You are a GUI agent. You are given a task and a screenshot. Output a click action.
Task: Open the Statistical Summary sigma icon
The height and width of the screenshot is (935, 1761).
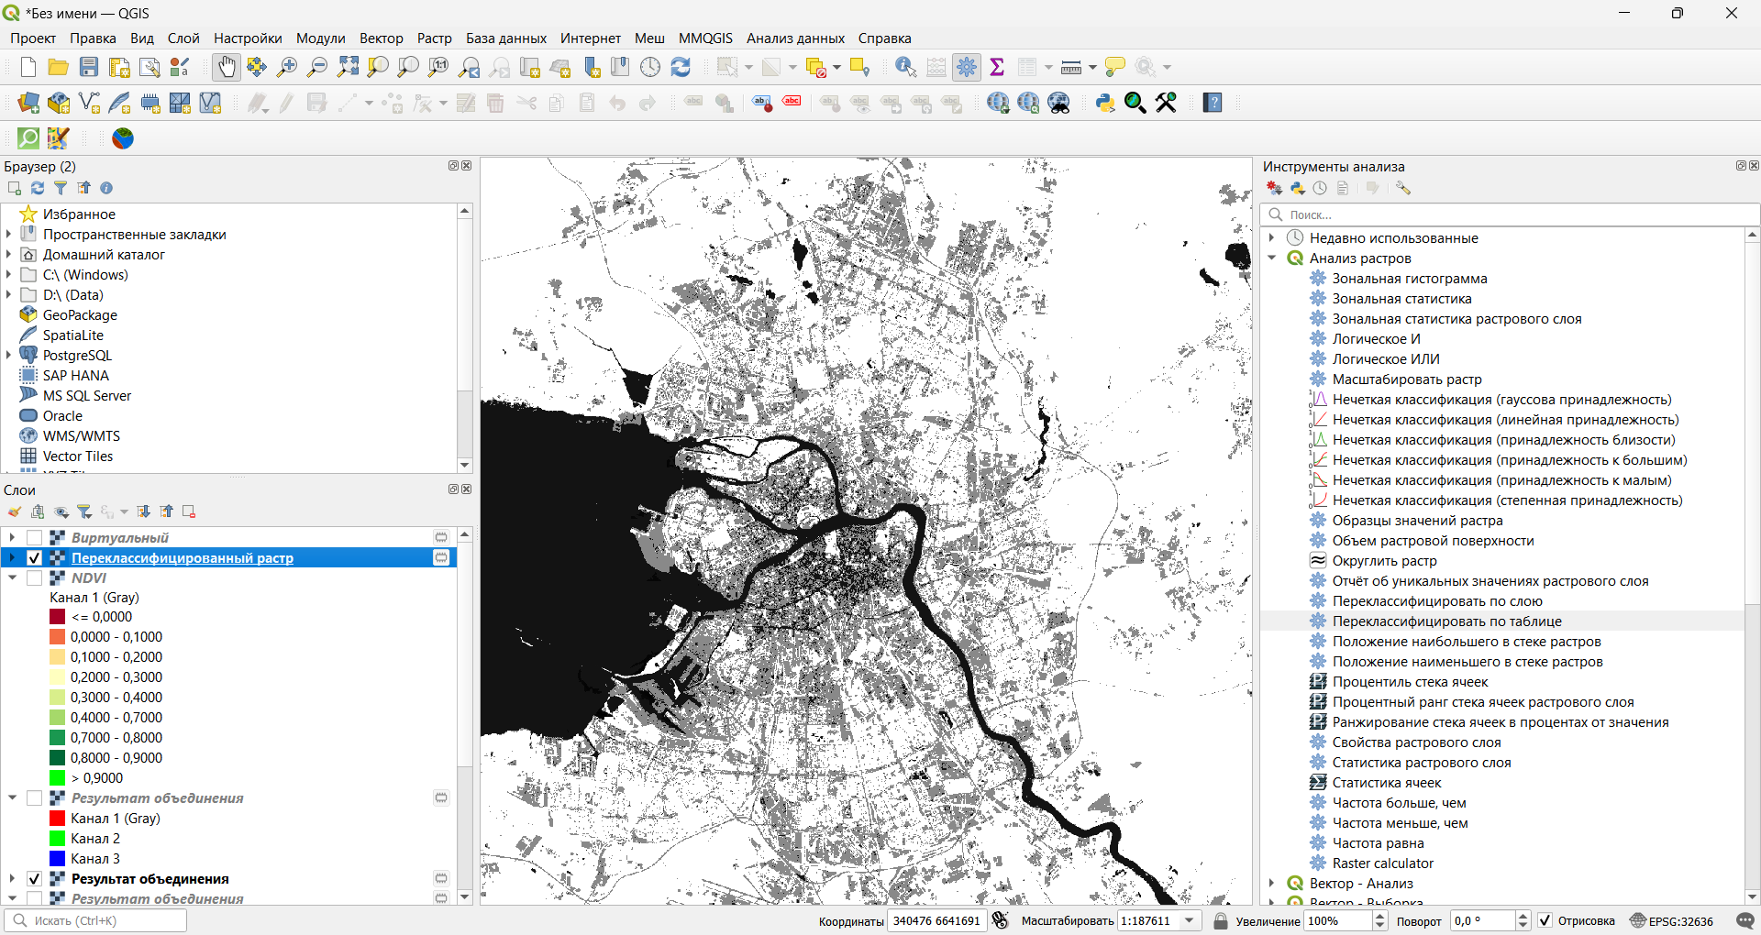[x=997, y=67]
